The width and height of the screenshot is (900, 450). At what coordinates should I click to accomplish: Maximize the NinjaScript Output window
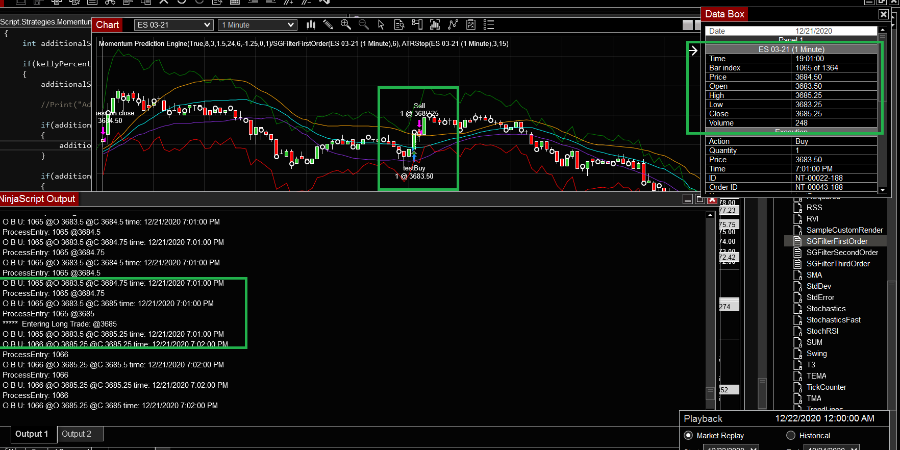pyautogui.click(x=700, y=199)
